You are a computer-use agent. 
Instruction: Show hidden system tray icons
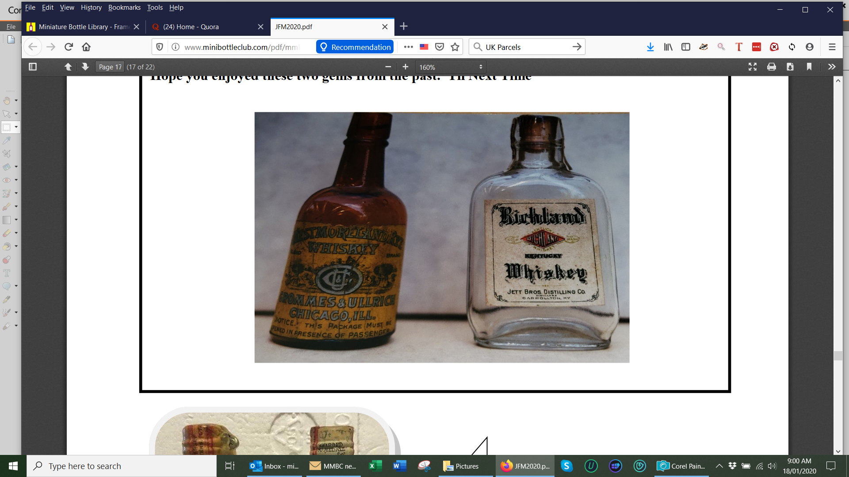click(x=719, y=466)
